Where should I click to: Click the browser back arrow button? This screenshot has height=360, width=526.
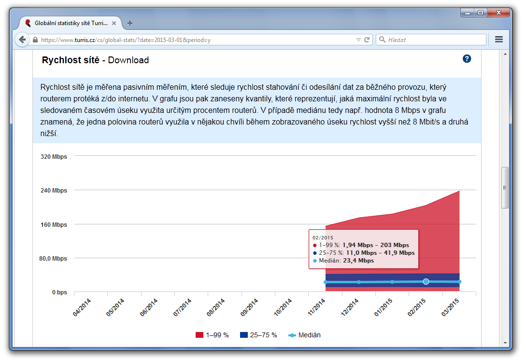[22, 40]
